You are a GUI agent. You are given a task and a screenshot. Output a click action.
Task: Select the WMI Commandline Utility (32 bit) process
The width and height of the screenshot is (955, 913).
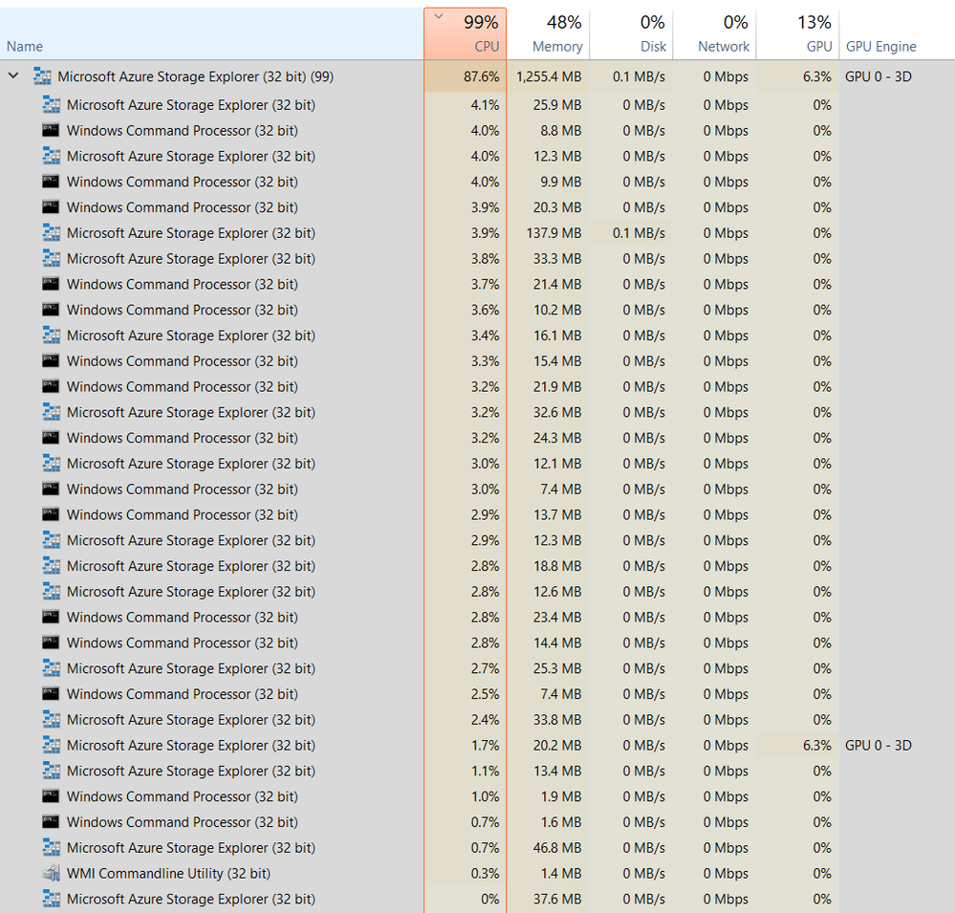pyautogui.click(x=168, y=873)
